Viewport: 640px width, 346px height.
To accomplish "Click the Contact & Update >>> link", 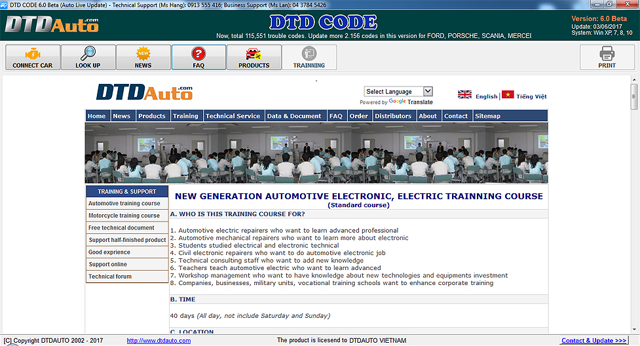I will pyautogui.click(x=594, y=341).
